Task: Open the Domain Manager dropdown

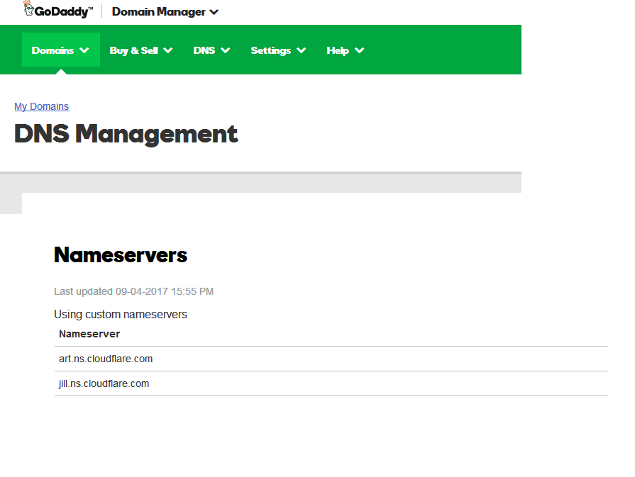Action: click(x=165, y=12)
